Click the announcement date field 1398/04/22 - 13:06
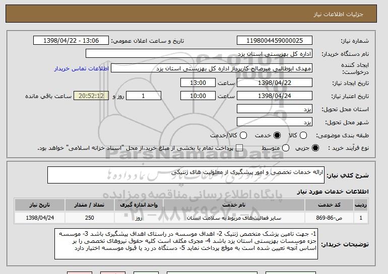This screenshot has height=274, width=388. click(x=71, y=41)
